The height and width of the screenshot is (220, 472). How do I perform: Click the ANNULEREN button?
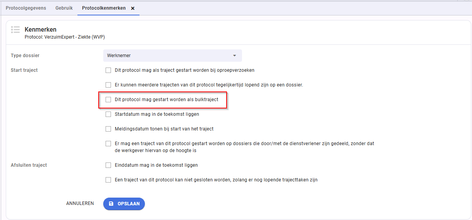80,203
